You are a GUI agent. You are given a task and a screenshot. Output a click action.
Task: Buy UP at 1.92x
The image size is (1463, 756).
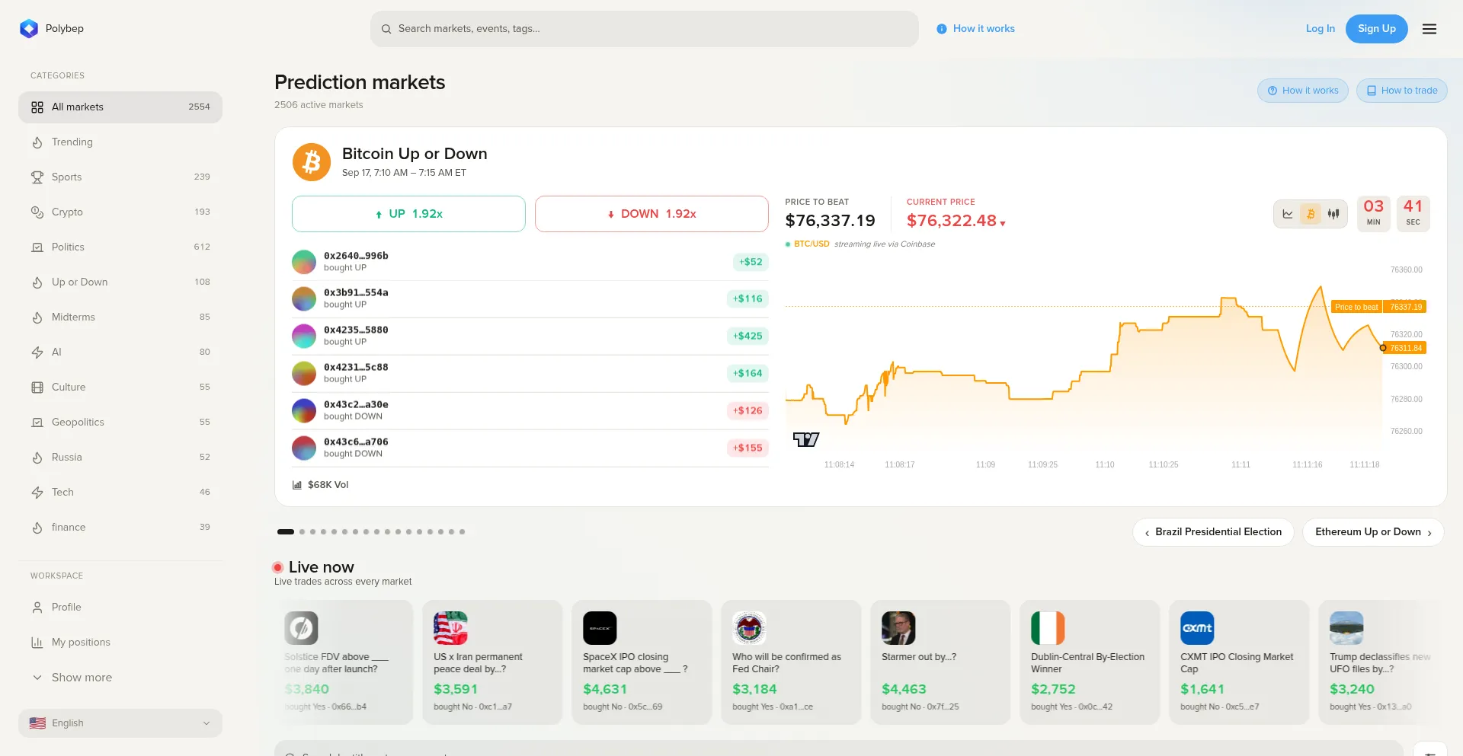click(408, 214)
